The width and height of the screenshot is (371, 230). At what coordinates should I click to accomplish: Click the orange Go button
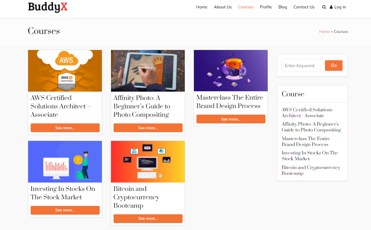334,65
